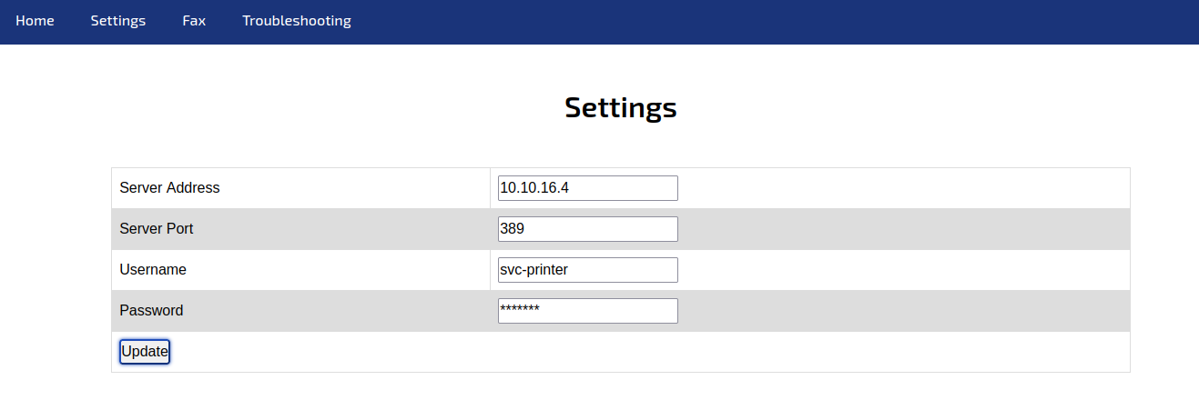1199x420 pixels.
Task: Click gray row area right of Server Port field
Action: [901, 229]
